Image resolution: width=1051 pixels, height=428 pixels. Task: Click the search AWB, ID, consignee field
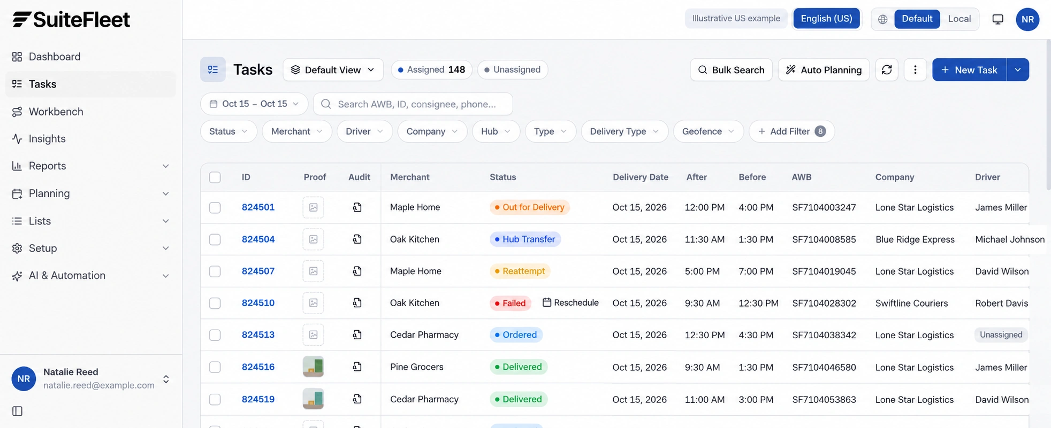(x=413, y=104)
